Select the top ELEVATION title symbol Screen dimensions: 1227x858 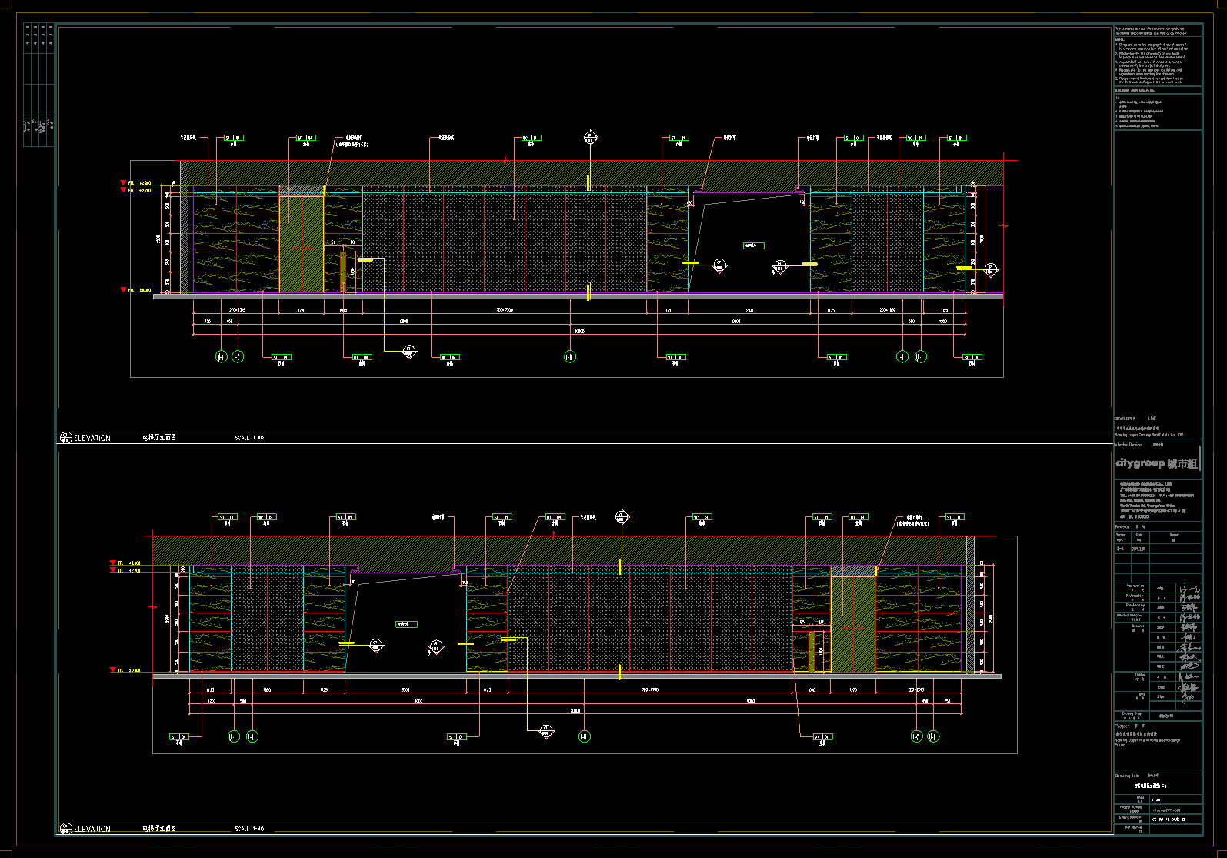coord(66,438)
